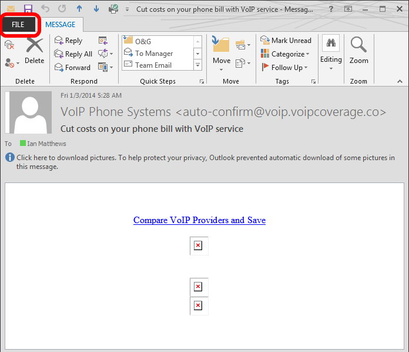This screenshot has width=409, height=352.
Task: Click the Save icon in title bar
Action: 28,9
